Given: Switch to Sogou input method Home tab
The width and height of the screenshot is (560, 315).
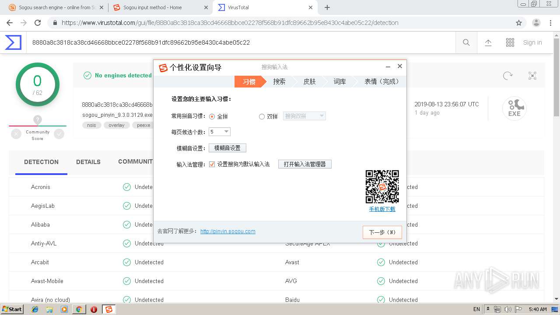Looking at the screenshot, I should pos(160,7).
